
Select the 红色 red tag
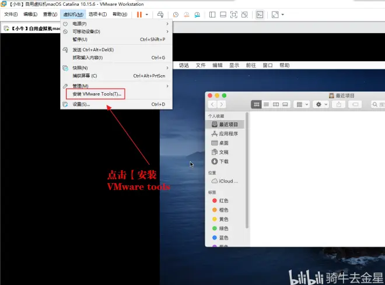[x=225, y=200]
